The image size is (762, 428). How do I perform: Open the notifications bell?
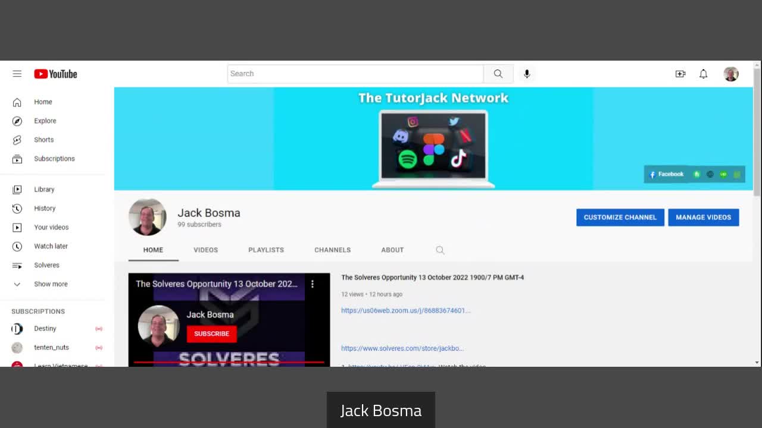click(703, 74)
